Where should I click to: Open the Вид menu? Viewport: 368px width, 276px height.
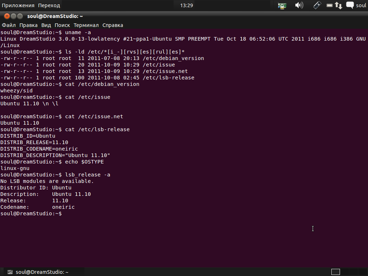point(46,25)
